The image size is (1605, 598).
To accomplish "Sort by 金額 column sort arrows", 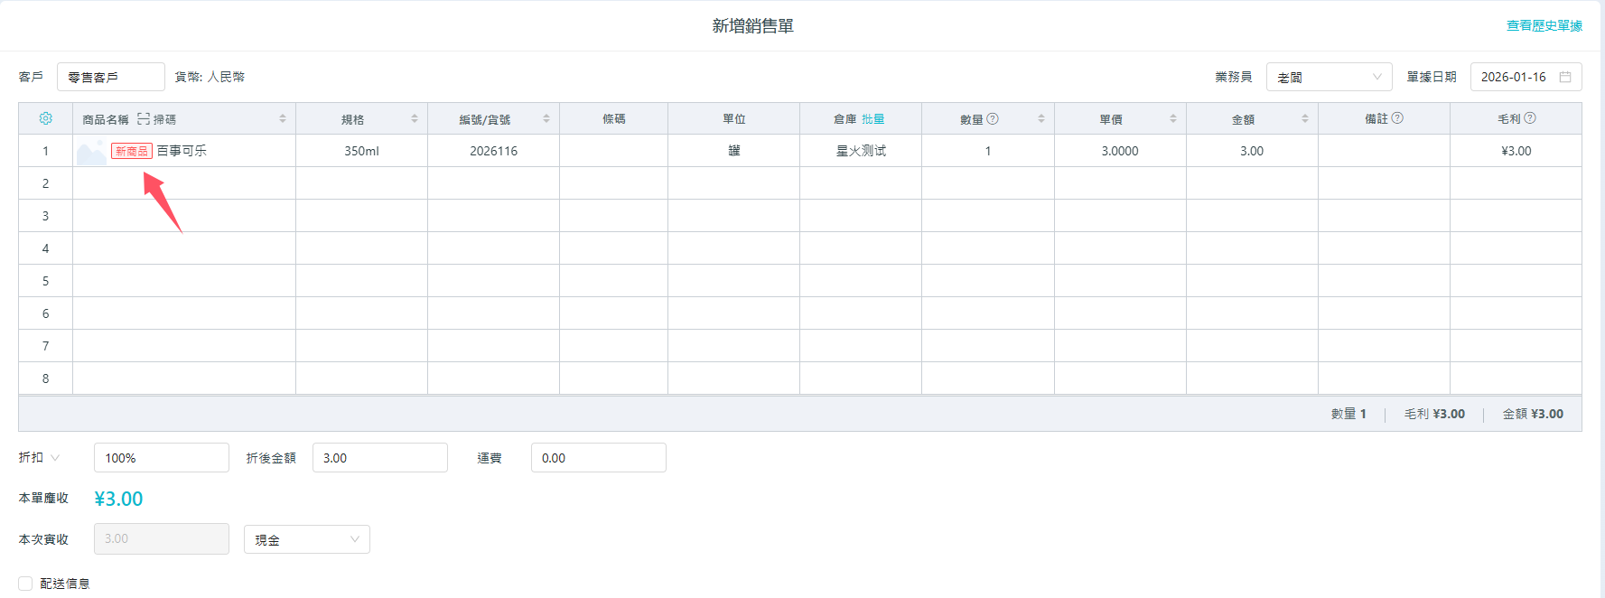I will coord(1305,118).
